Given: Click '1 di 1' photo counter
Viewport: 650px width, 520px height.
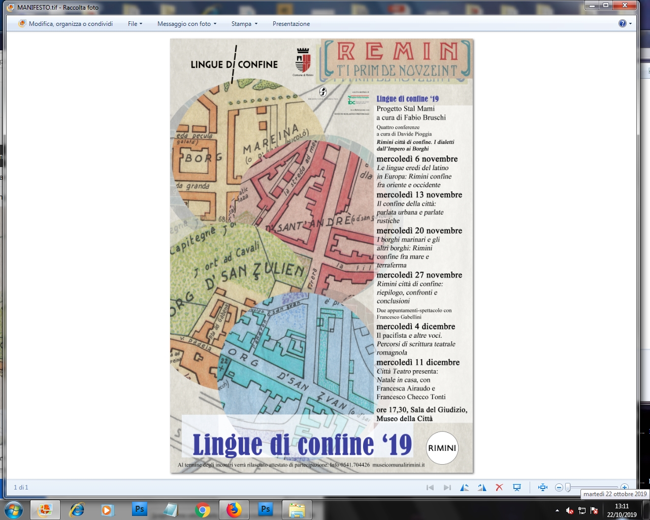Looking at the screenshot, I should point(21,487).
